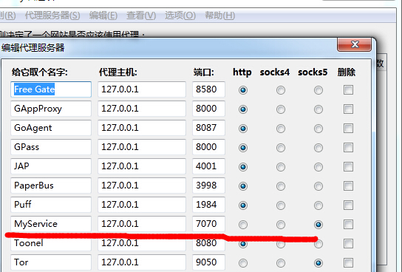This screenshot has height=272, width=402.
Task: Select socks5 for Puff
Action: 318,205
